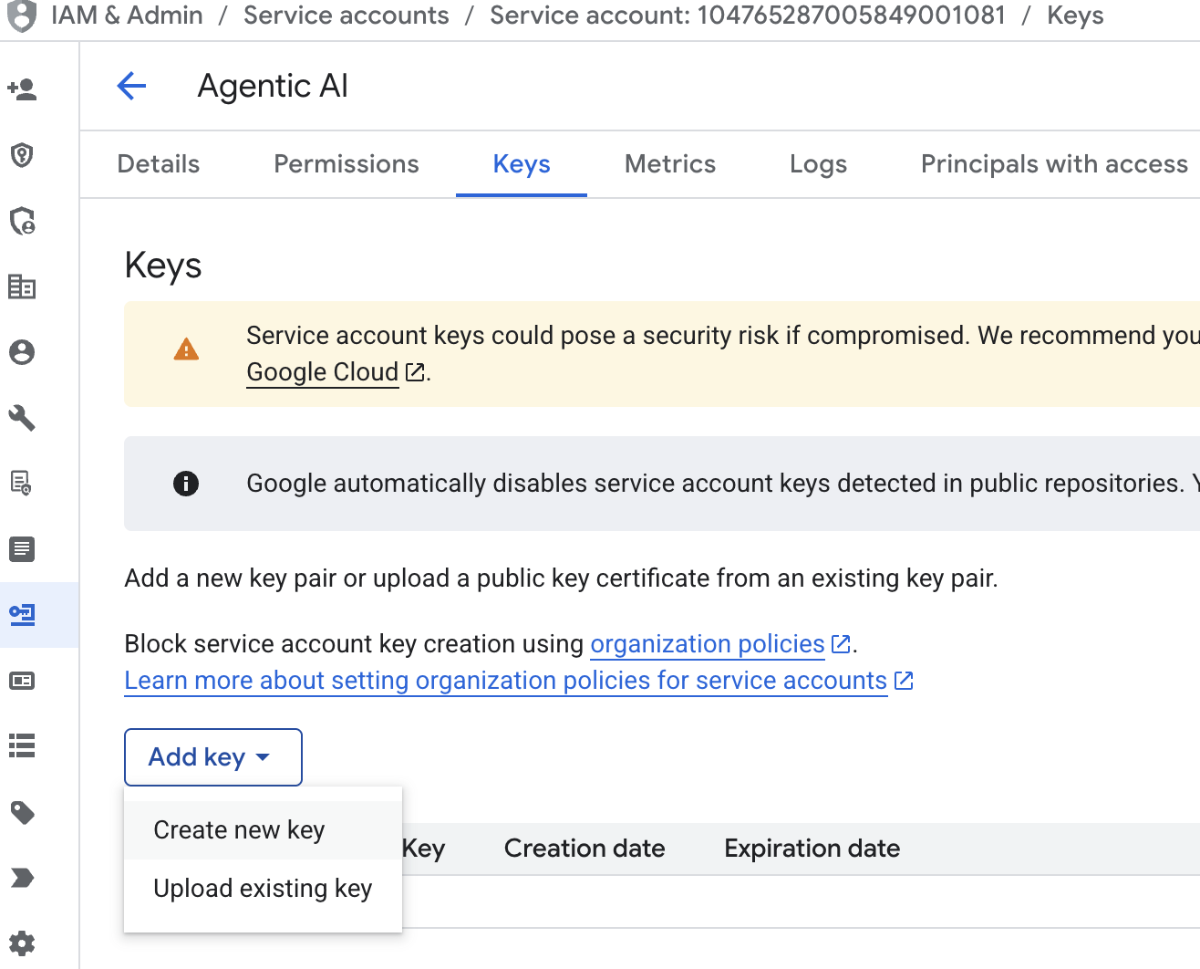The height and width of the screenshot is (969, 1200).
Task: Click the Creation date column header
Action: click(584, 849)
